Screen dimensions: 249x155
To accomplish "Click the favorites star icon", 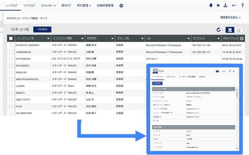I will click(x=218, y=5).
